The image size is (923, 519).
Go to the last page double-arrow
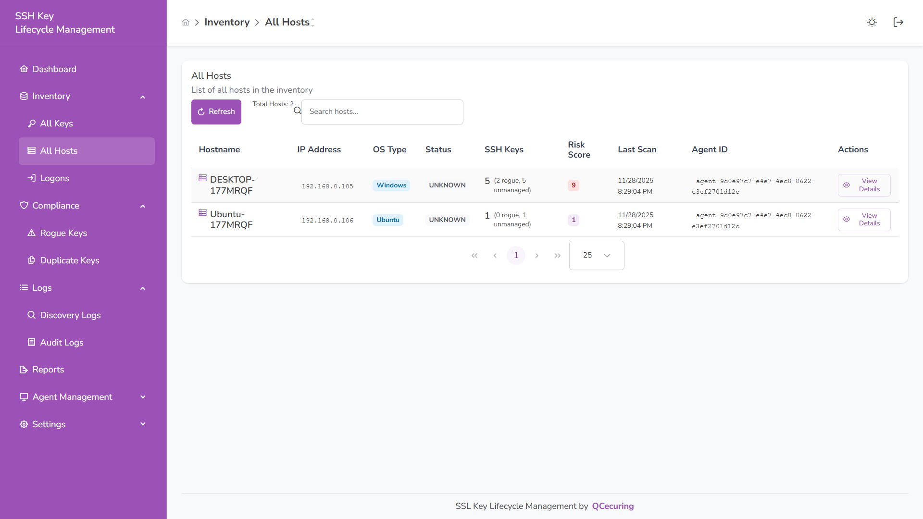click(x=557, y=256)
